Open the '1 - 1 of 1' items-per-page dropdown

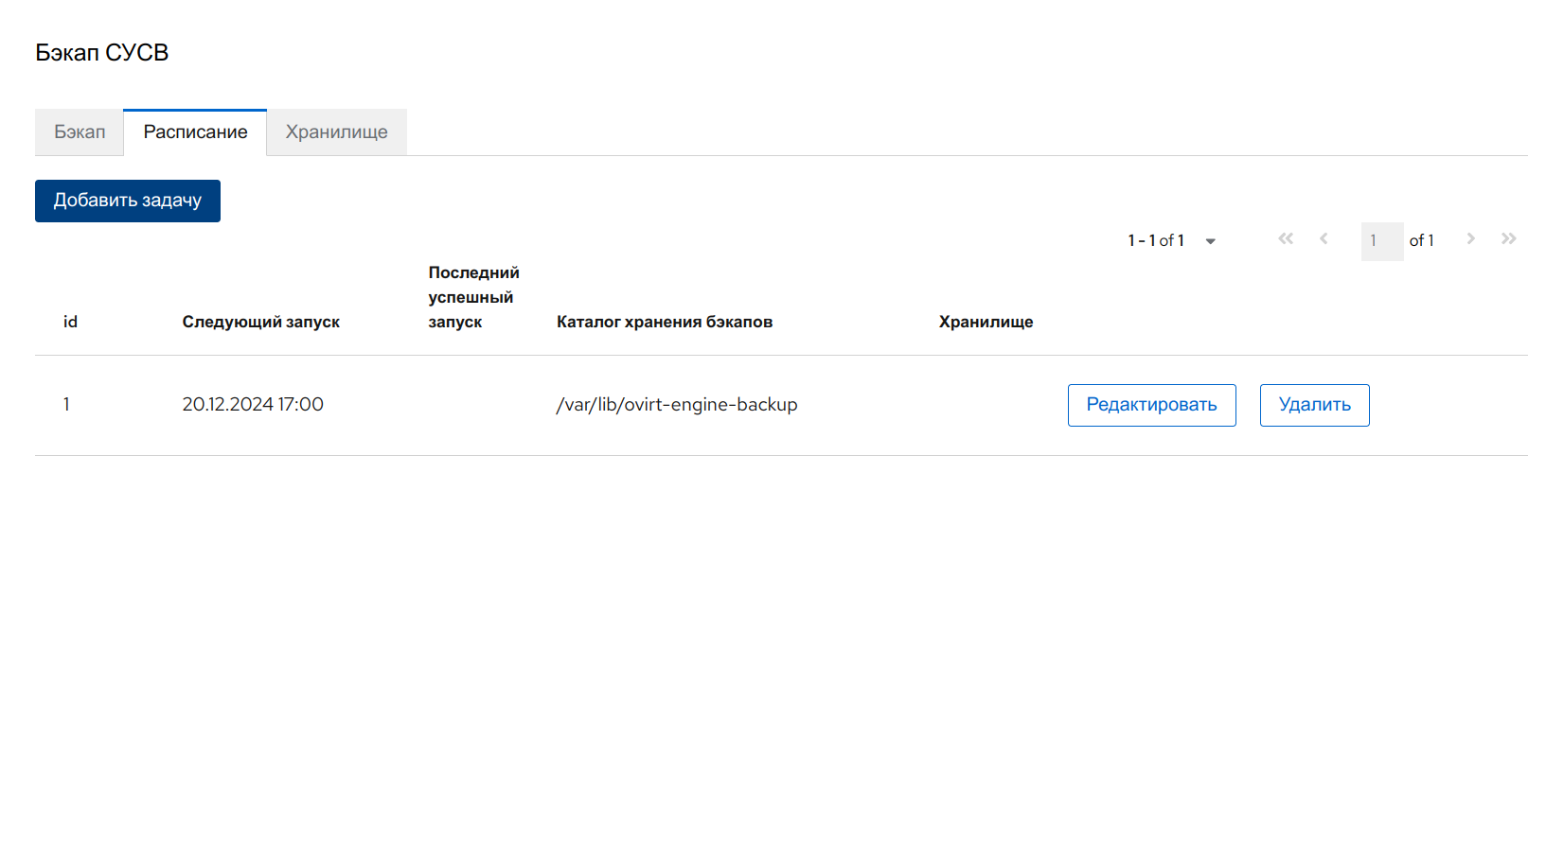[1171, 241]
